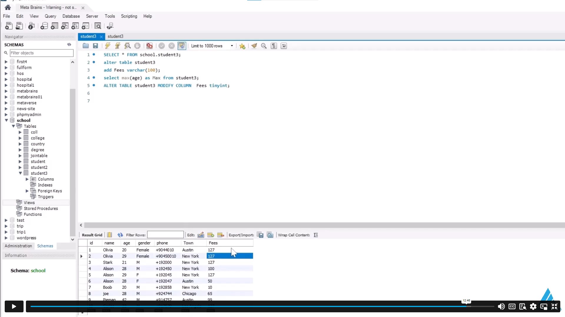Create a new stored procedure icon
The width and height of the screenshot is (565, 317).
[x=75, y=26]
